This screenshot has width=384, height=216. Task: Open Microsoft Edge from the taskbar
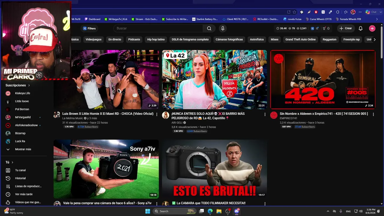click(210, 211)
